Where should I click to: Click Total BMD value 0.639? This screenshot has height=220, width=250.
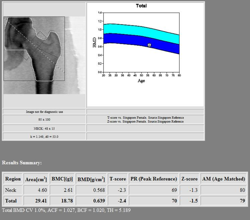coord(99,201)
